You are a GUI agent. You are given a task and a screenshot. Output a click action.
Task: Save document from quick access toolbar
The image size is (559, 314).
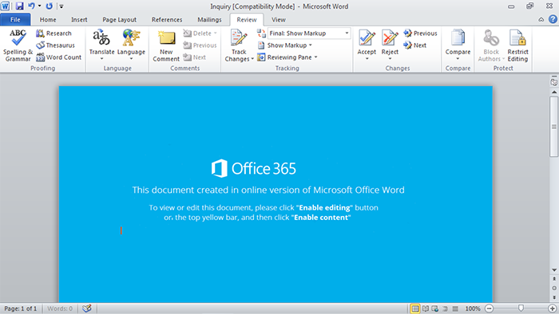coord(19,6)
